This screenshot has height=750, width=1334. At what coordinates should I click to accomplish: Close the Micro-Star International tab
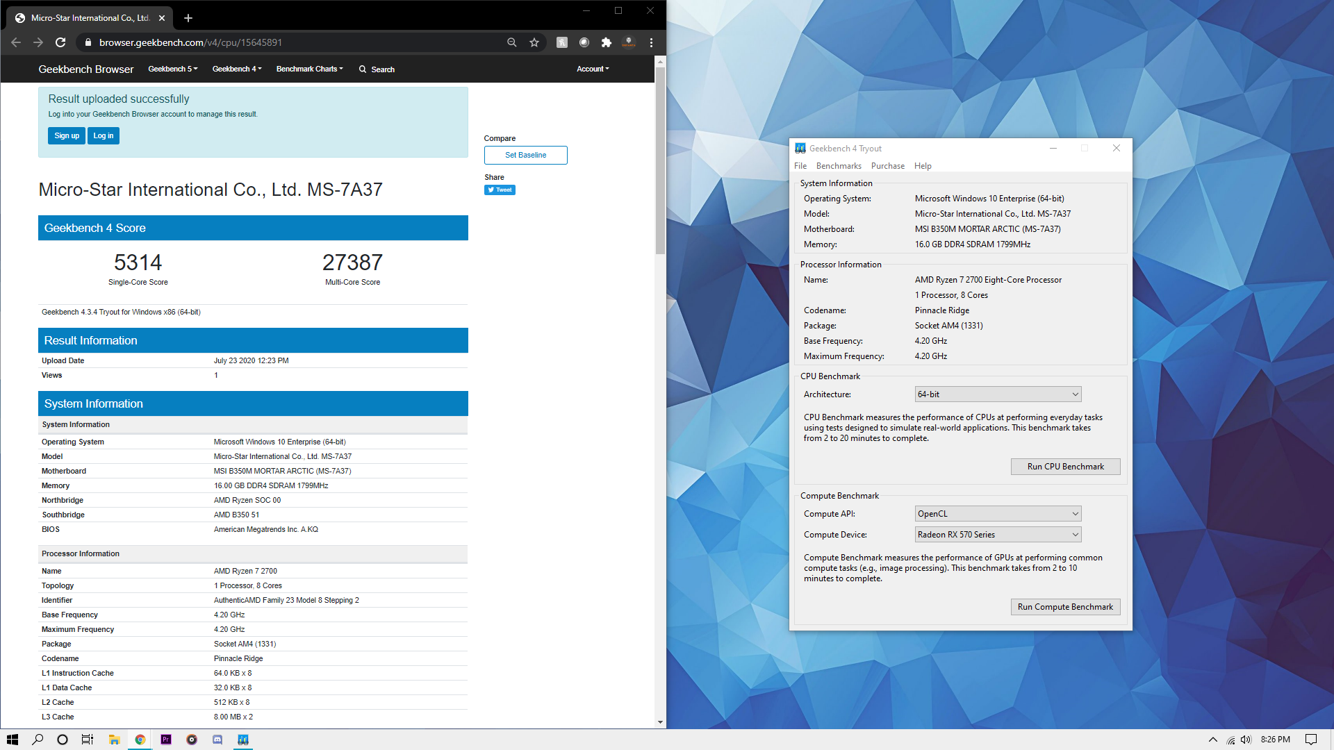pos(162,18)
